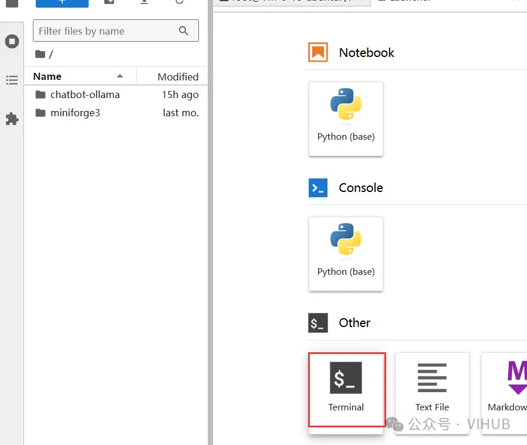Sort files by the Modified column
Screen dimensions: 527x445
pyautogui.click(x=177, y=77)
